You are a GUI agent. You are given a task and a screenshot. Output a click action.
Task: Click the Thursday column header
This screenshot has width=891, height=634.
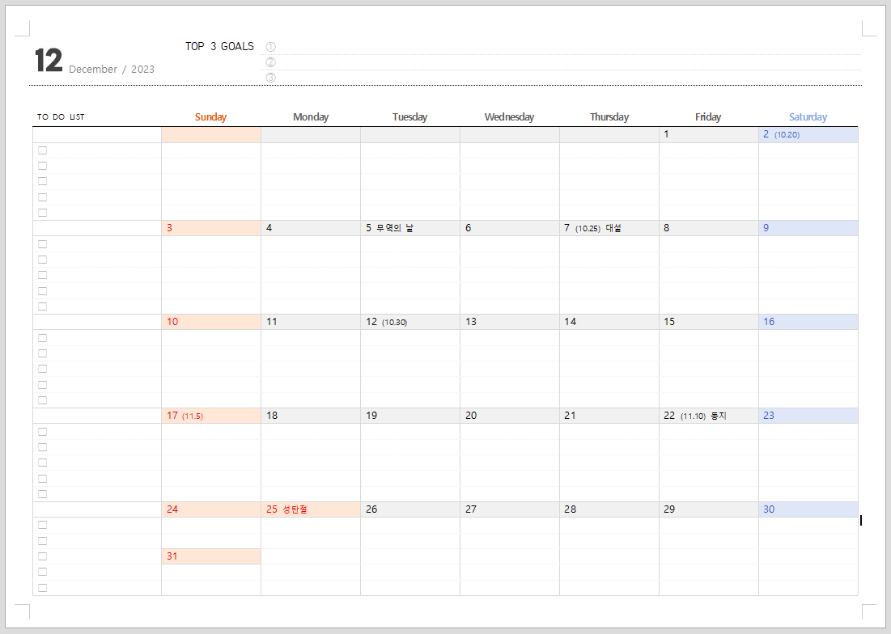coord(609,117)
